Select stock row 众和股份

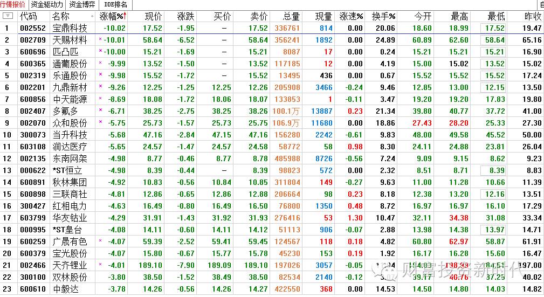[x=272, y=123]
